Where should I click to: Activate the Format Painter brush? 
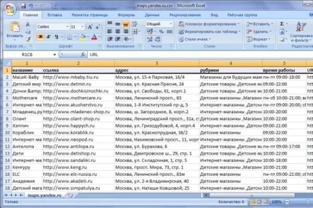[28, 39]
